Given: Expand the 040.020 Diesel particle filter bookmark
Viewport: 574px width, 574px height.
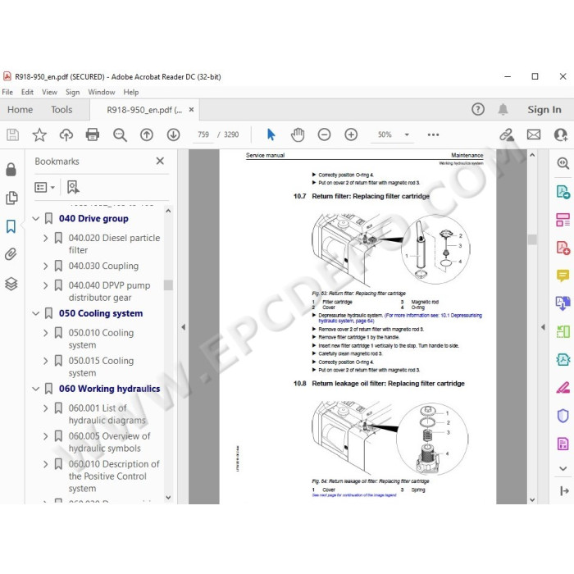Looking at the screenshot, I should (x=45, y=238).
